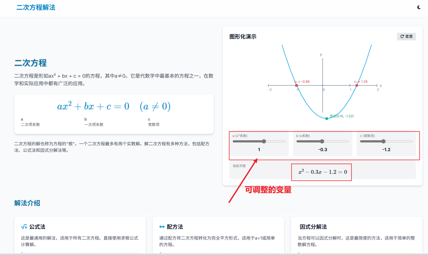Click the b (x系数) slider handle
The height and width of the screenshot is (255, 428).
(x=322, y=141)
